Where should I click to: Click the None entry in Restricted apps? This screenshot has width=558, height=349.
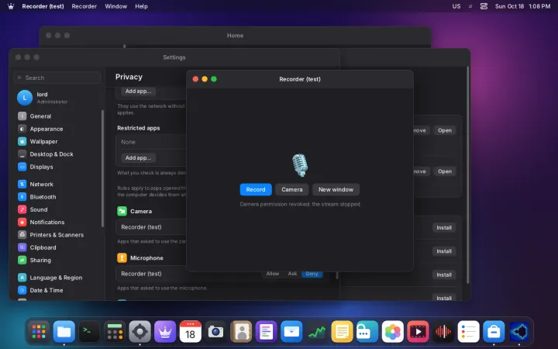point(128,142)
